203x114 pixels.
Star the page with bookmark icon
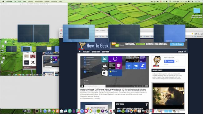192,34
